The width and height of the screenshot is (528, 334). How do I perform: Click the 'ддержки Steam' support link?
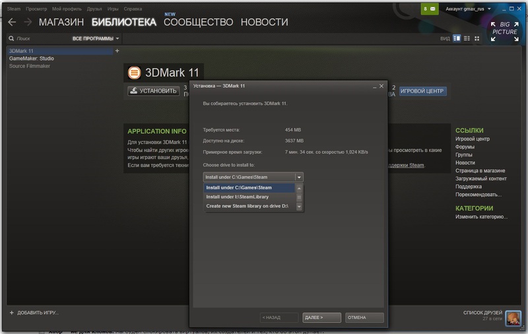click(x=407, y=165)
